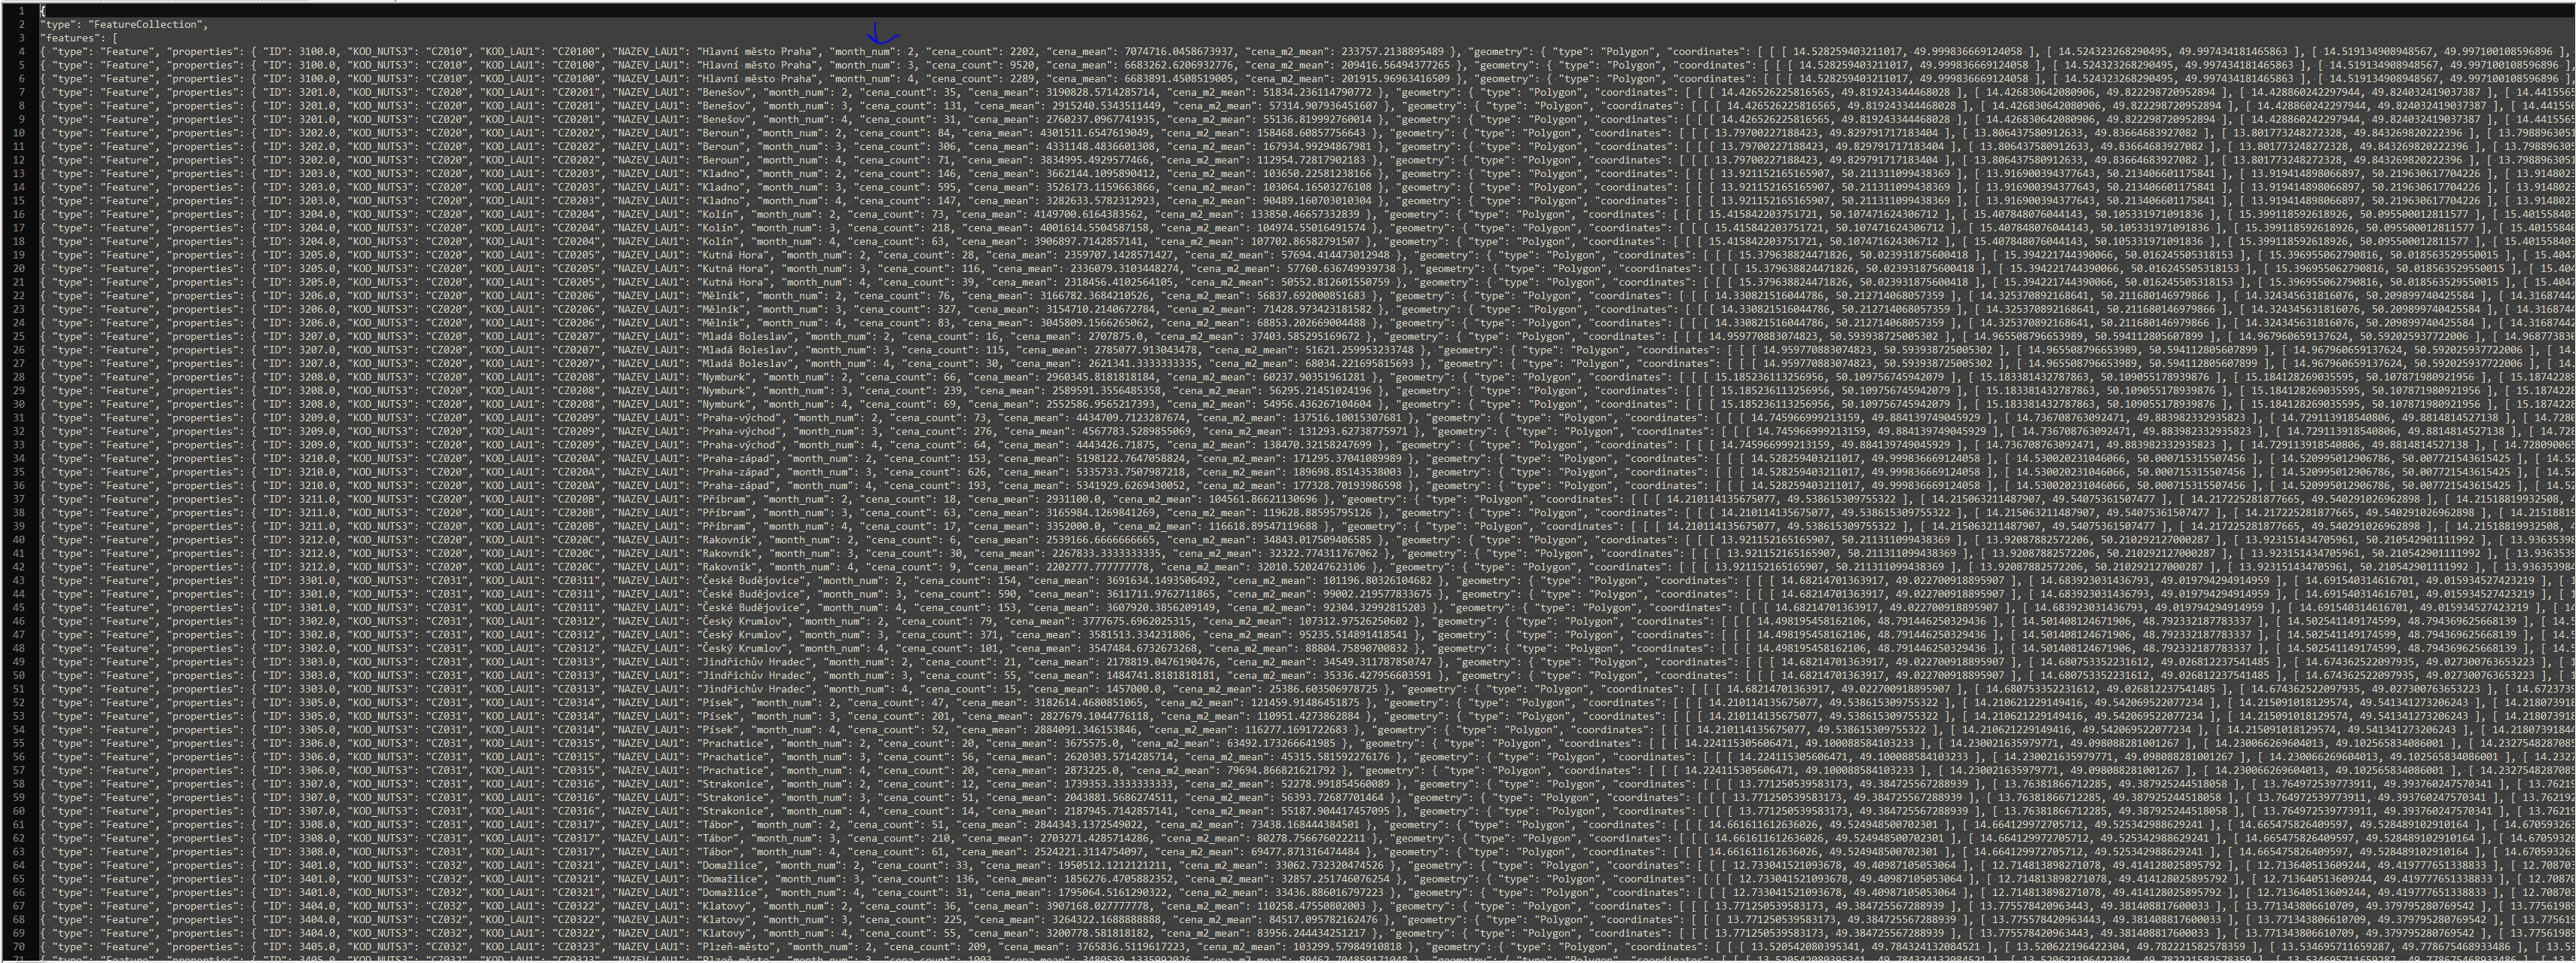Image resolution: width=2576 pixels, height=963 pixels.
Task: Click "Kolín" name on line 16
Action: pyautogui.click(x=718, y=215)
